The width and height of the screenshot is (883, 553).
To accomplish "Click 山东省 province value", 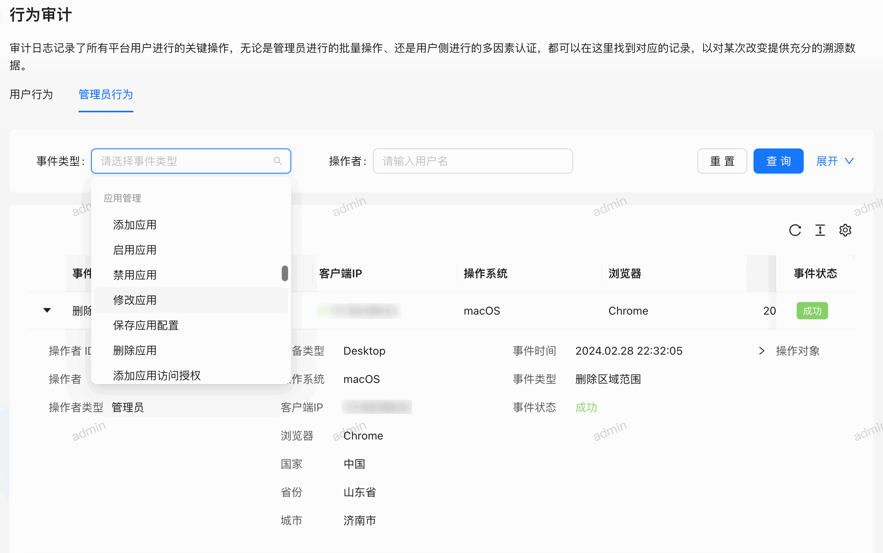I will coord(360,492).
